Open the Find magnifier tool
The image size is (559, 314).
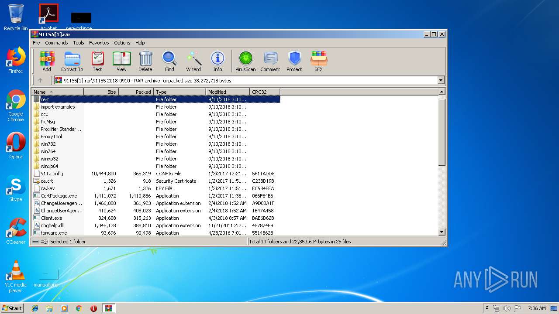pyautogui.click(x=169, y=61)
